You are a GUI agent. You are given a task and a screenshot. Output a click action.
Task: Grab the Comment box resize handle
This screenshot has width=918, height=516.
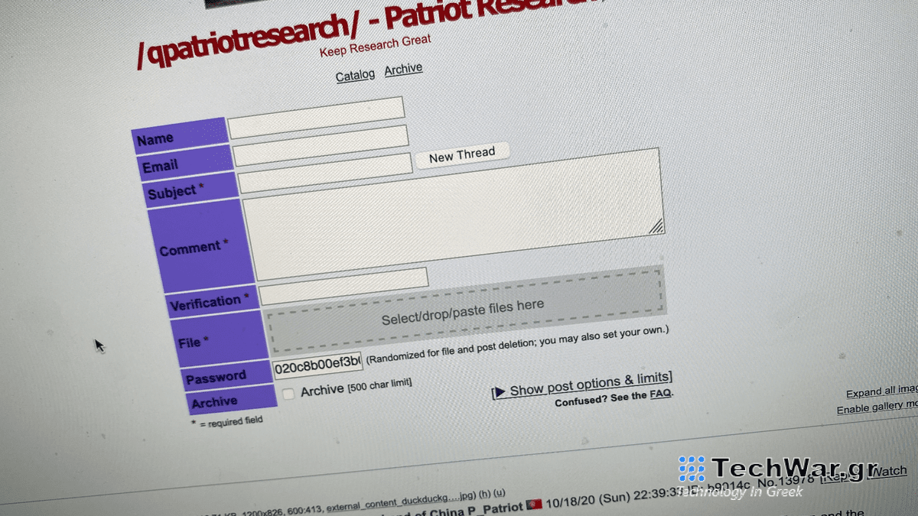(656, 226)
